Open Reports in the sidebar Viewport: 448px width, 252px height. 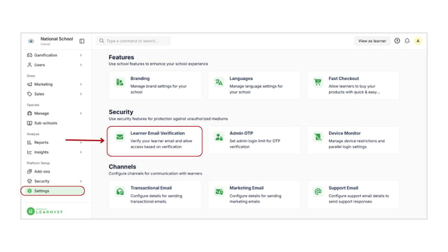[41, 143]
